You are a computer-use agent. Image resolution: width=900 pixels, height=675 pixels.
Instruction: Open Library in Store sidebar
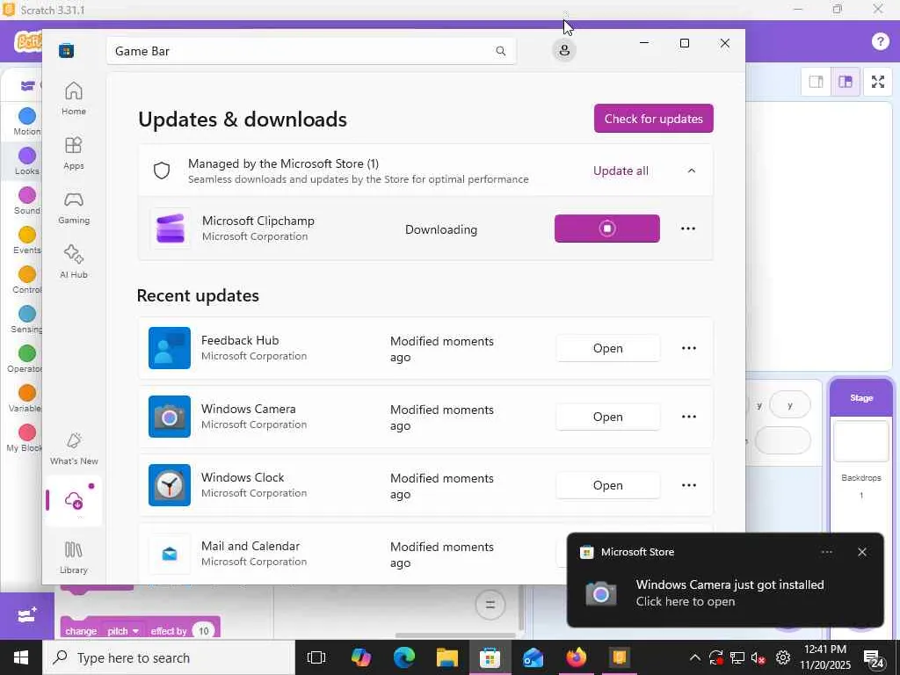74,556
